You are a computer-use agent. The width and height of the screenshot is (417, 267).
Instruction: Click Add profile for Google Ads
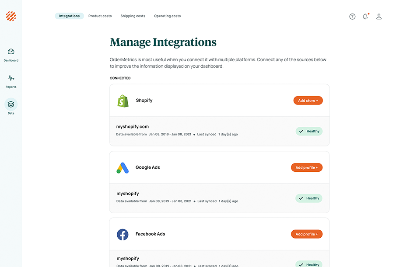pyautogui.click(x=307, y=167)
